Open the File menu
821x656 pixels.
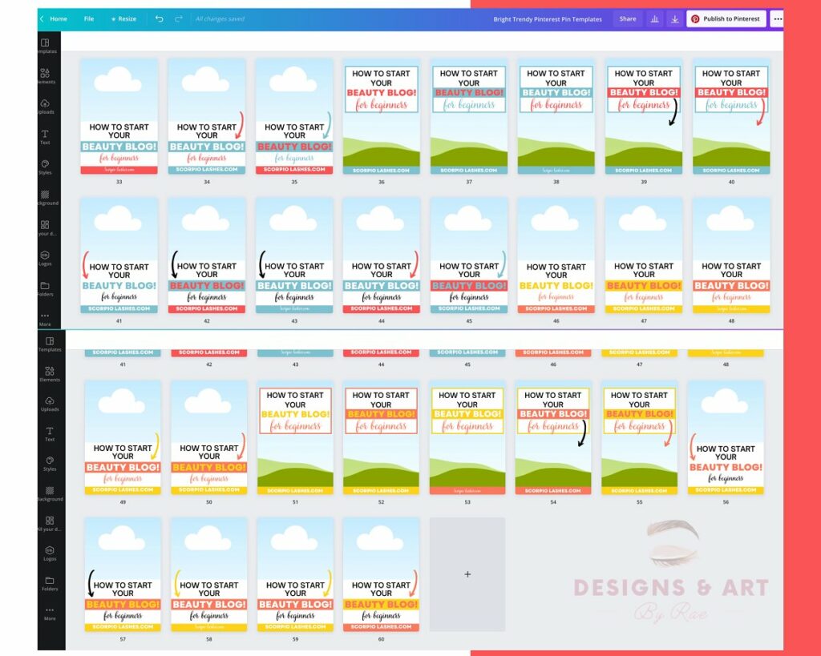coord(89,18)
